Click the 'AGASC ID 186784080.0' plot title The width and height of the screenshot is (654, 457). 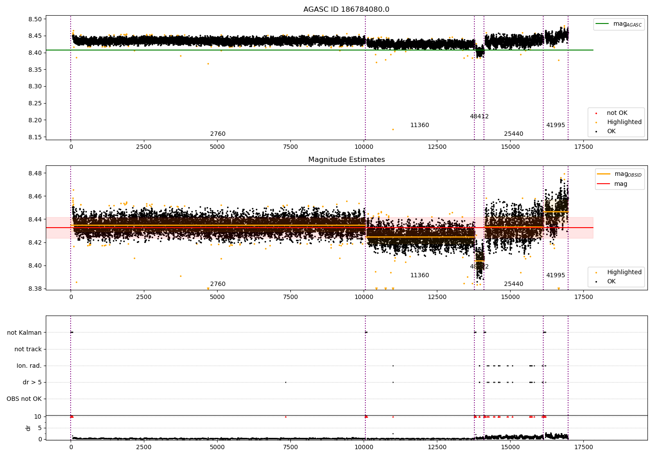(346, 10)
